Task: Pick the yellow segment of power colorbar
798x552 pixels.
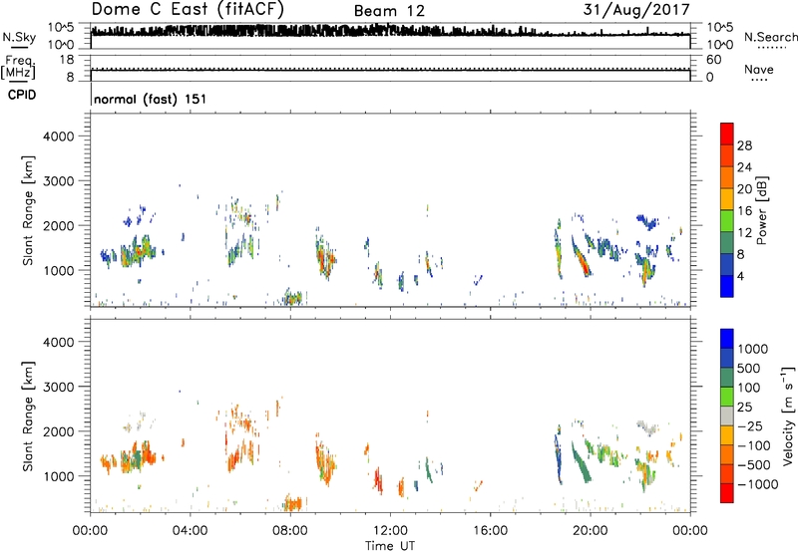Action: point(727,199)
